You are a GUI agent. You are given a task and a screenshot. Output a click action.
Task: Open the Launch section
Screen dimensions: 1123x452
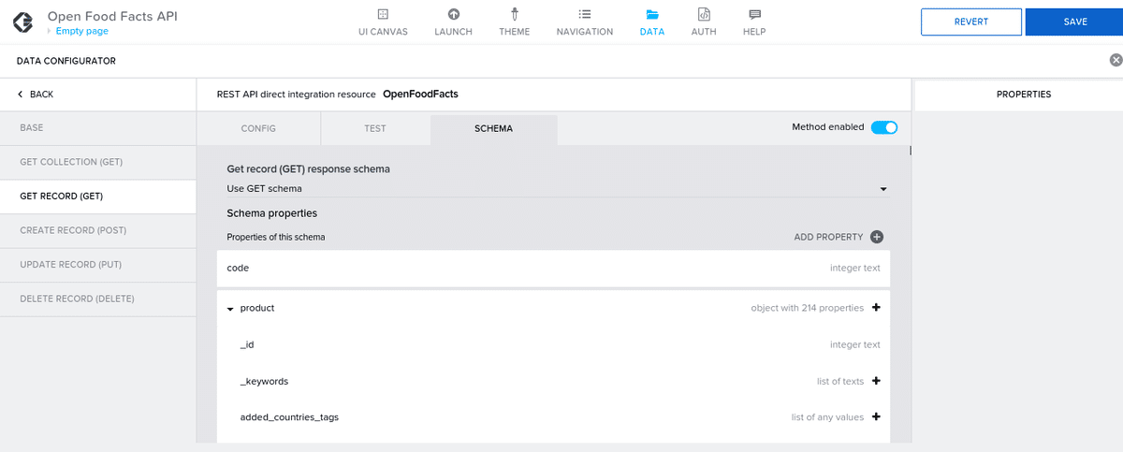pyautogui.click(x=453, y=22)
